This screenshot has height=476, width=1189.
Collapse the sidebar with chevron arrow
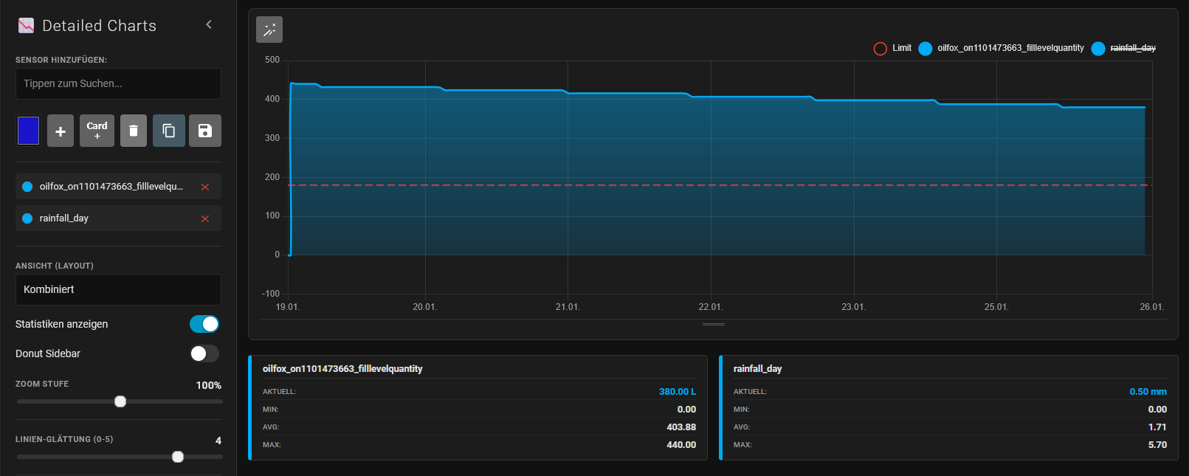point(209,25)
